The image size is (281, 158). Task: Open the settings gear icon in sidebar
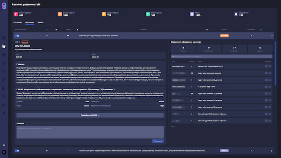pyautogui.click(x=4, y=97)
